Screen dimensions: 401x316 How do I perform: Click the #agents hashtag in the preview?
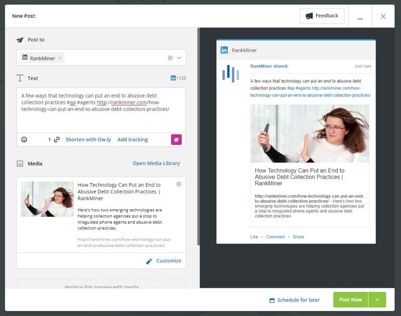(x=303, y=88)
